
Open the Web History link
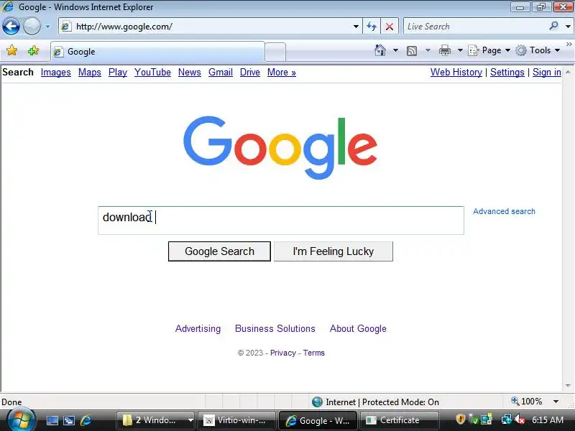(456, 73)
